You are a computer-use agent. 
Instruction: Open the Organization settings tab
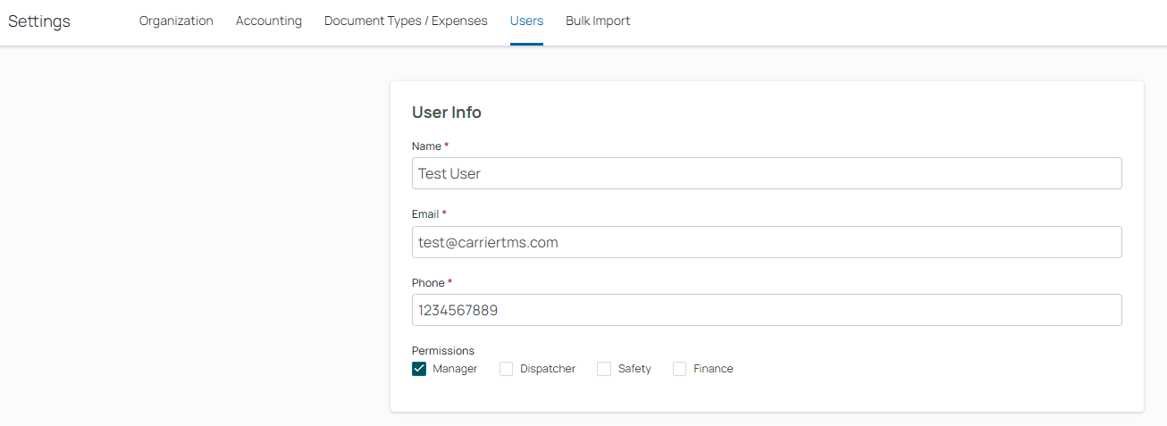pyautogui.click(x=176, y=21)
